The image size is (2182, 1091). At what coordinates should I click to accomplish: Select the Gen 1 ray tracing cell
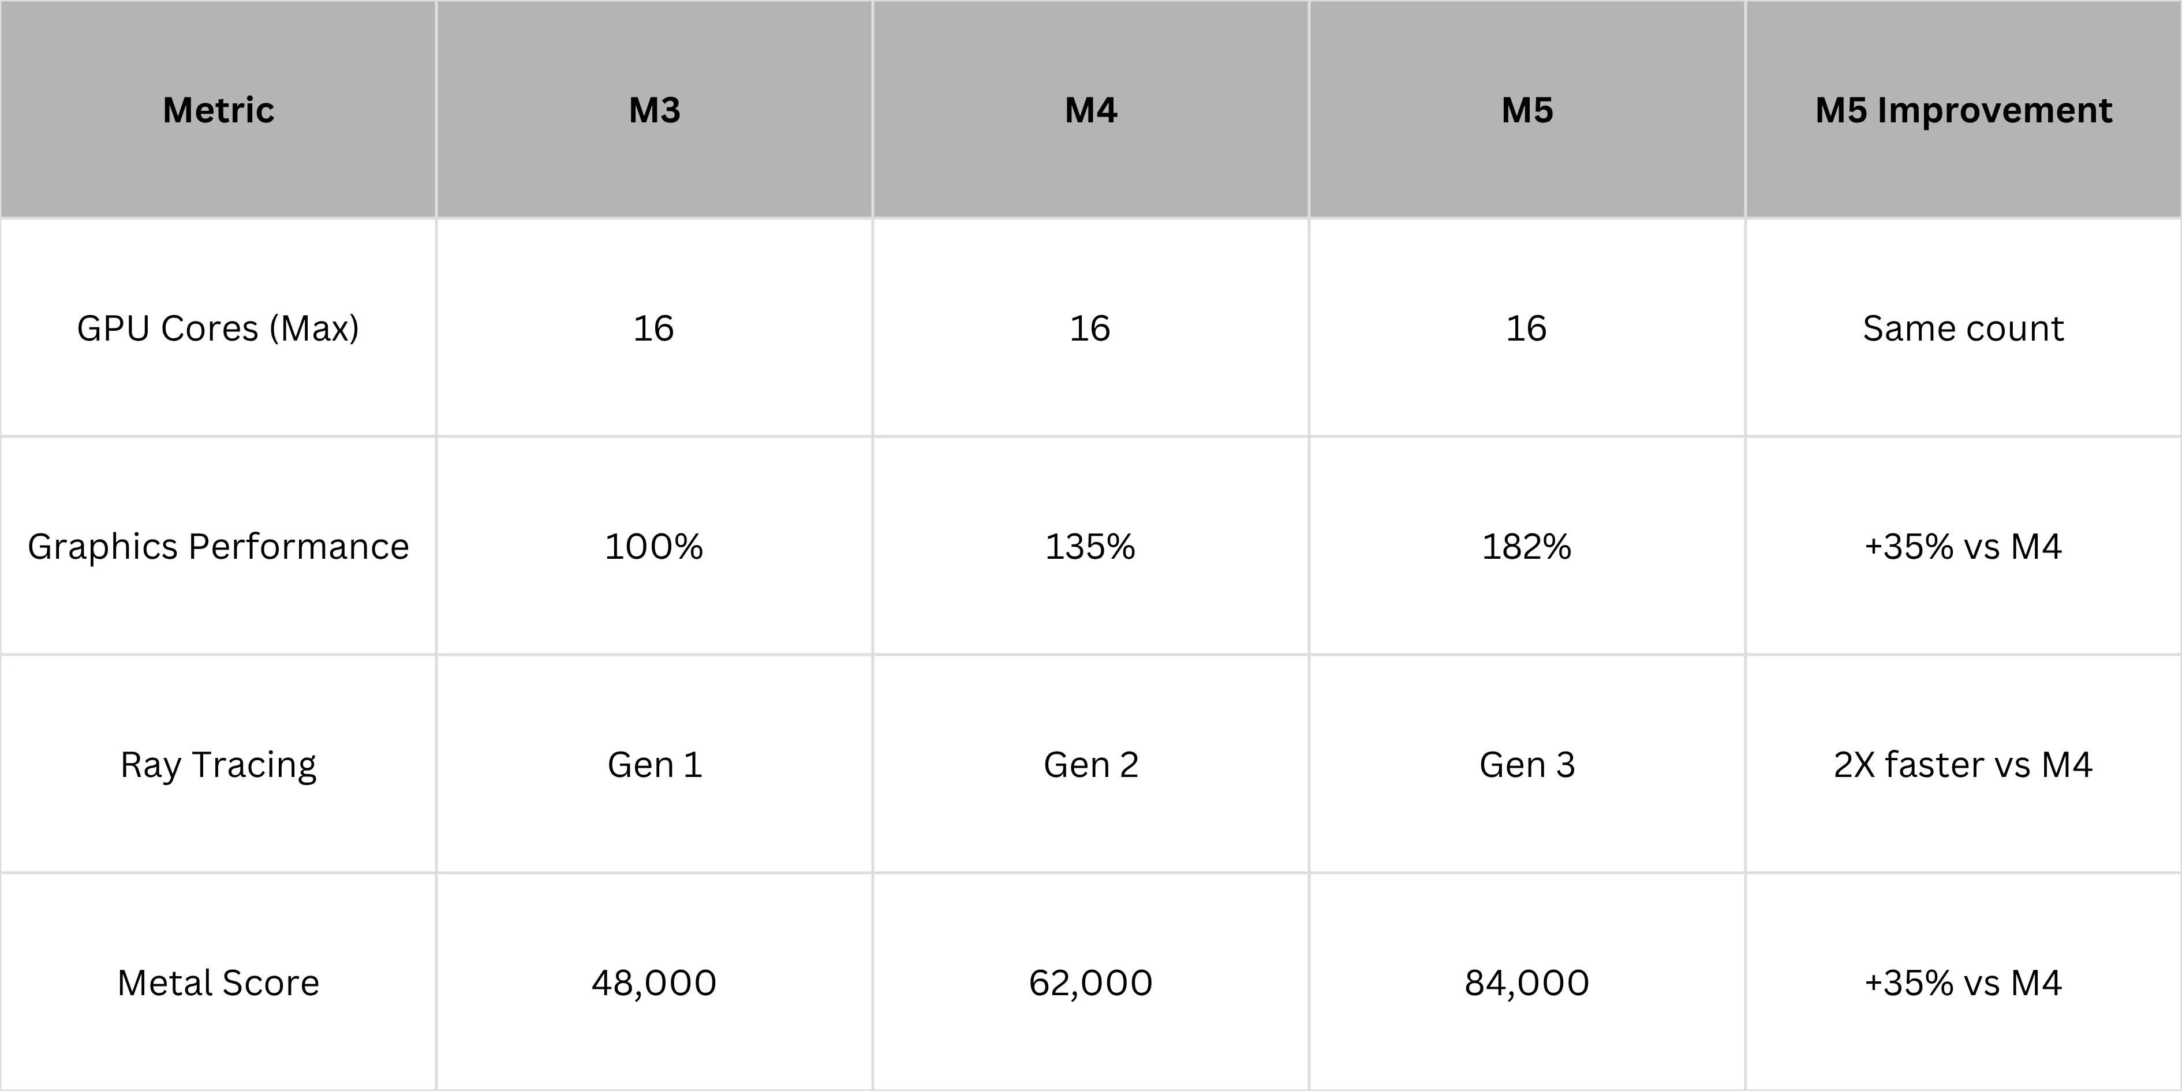654,764
